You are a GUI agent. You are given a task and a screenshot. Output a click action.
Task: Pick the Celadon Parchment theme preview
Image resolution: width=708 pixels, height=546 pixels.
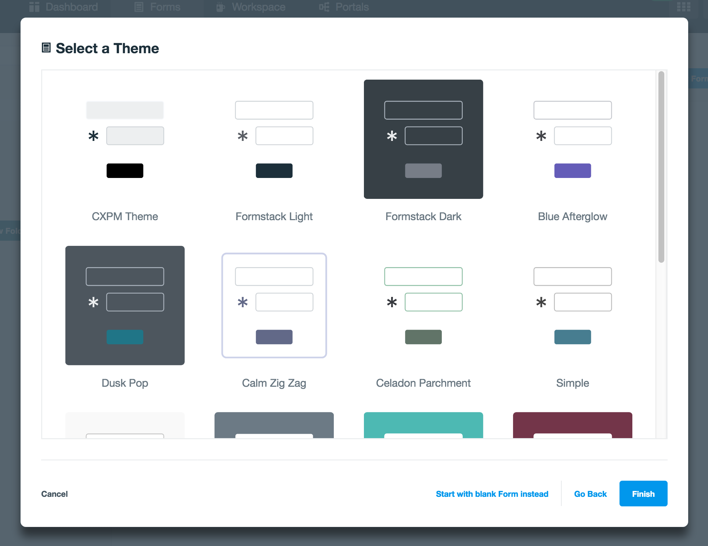click(x=423, y=305)
